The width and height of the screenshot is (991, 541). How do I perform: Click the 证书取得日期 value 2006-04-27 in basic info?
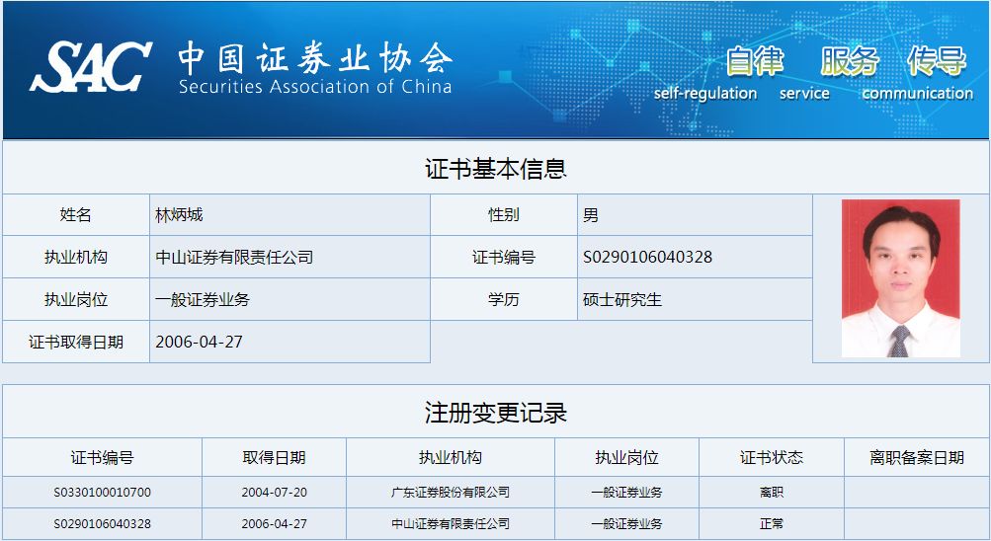(199, 342)
